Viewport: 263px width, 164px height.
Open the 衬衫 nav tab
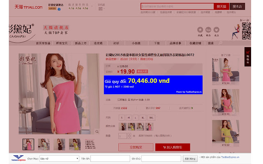pyautogui.click(x=116, y=43)
